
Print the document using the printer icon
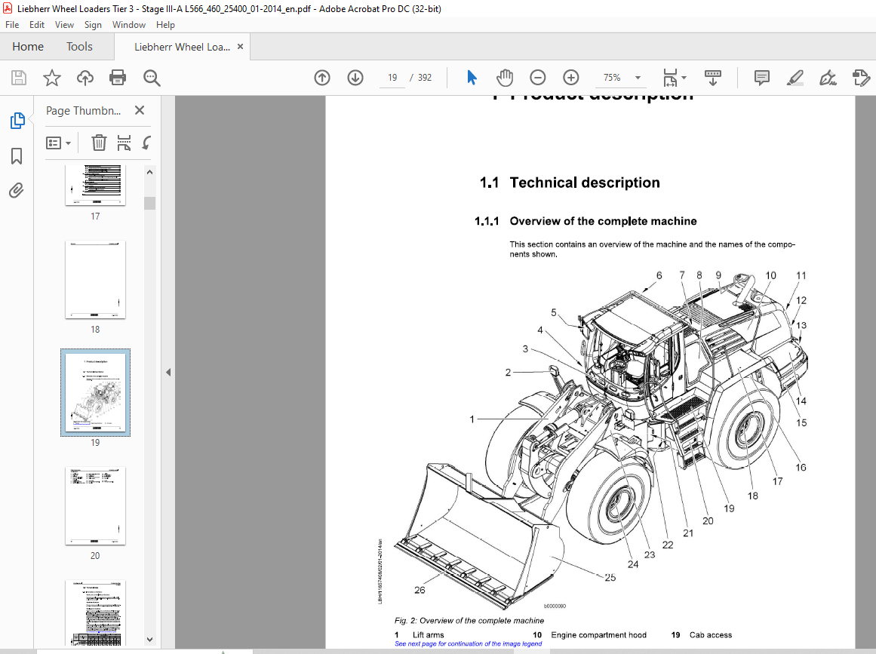coord(118,78)
